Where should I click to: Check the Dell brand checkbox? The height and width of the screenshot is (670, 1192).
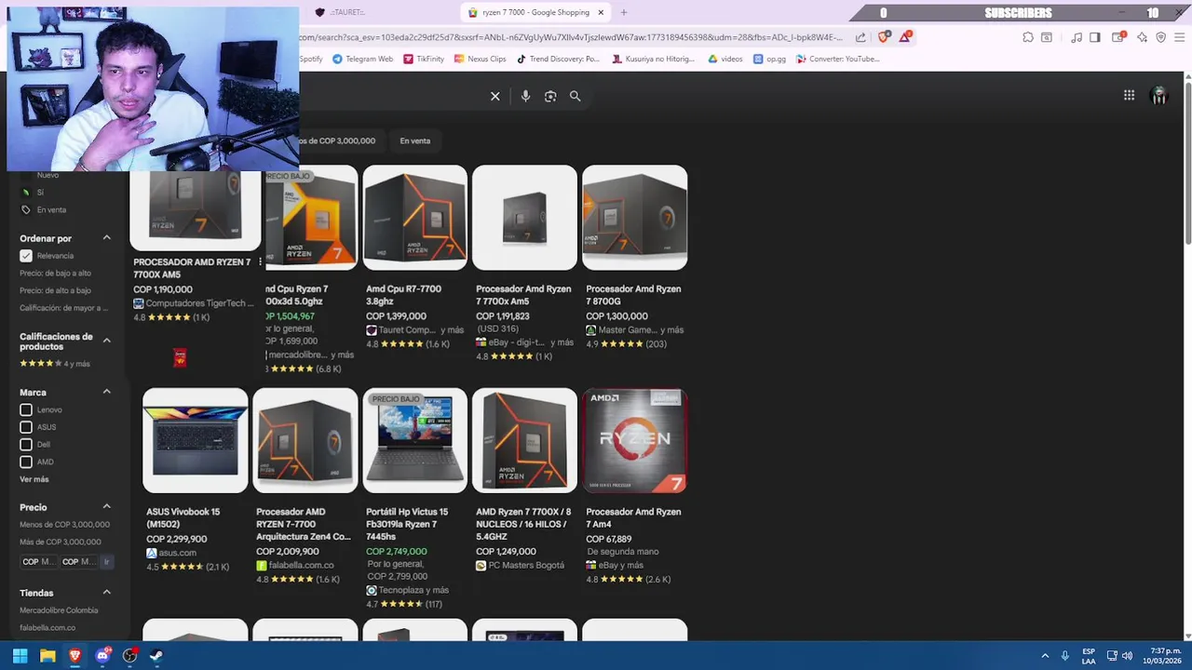pos(26,445)
